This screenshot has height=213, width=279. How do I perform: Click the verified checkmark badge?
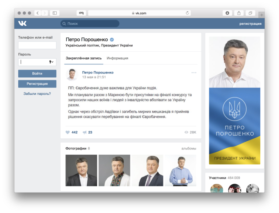pyautogui.click(x=112, y=40)
